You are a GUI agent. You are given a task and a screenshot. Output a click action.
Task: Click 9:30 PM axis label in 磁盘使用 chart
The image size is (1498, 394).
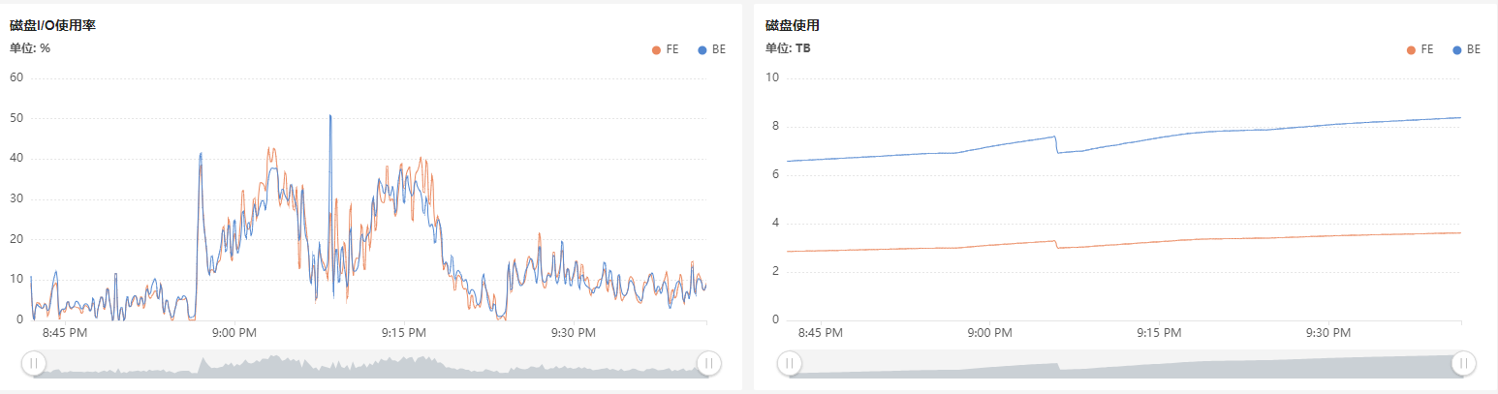tap(1327, 333)
